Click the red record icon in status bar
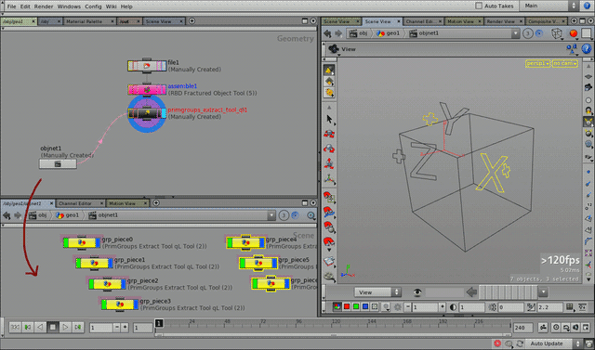Image resolution: width=595 pixels, height=350 pixels. (x=497, y=344)
